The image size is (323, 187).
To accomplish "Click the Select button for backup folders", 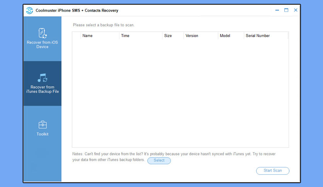I will [159, 160].
